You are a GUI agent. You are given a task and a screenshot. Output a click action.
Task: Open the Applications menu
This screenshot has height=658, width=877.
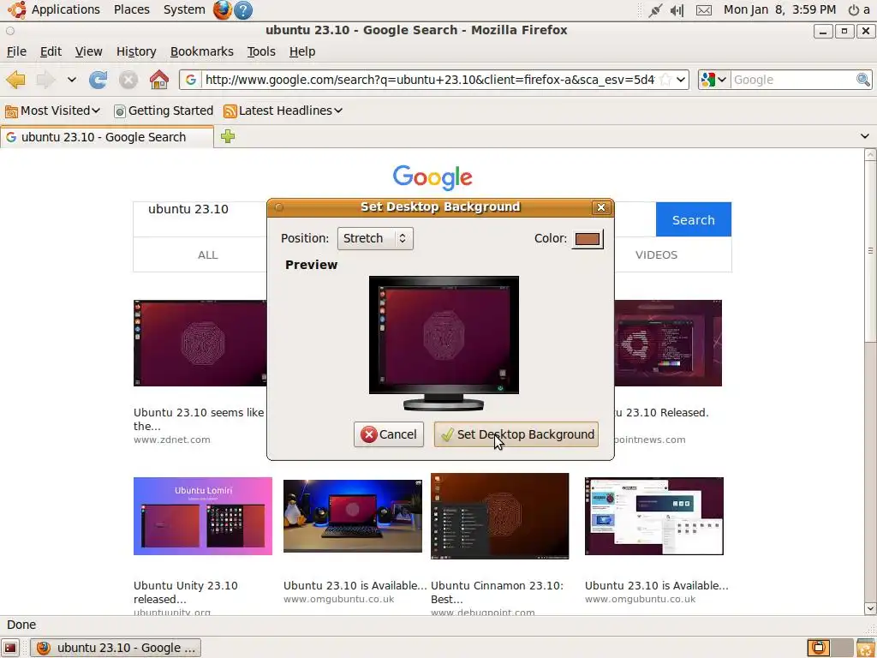coord(65,9)
